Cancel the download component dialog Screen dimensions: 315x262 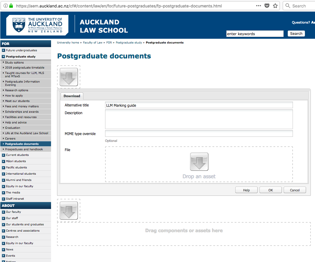[x=295, y=190]
